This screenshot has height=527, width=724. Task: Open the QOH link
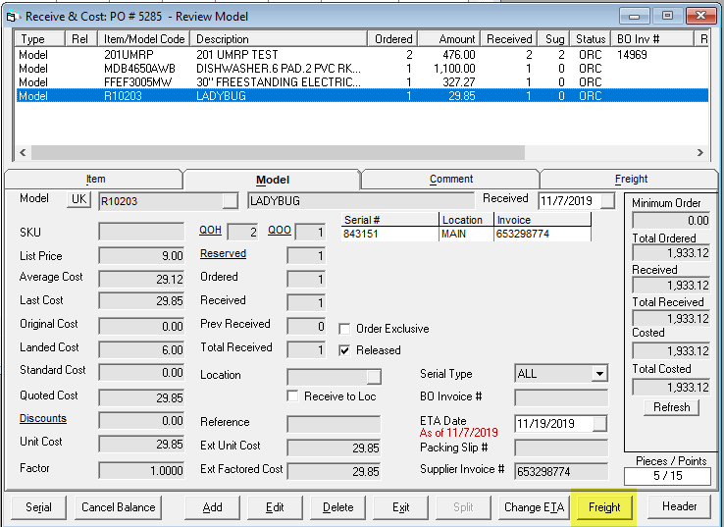click(210, 230)
